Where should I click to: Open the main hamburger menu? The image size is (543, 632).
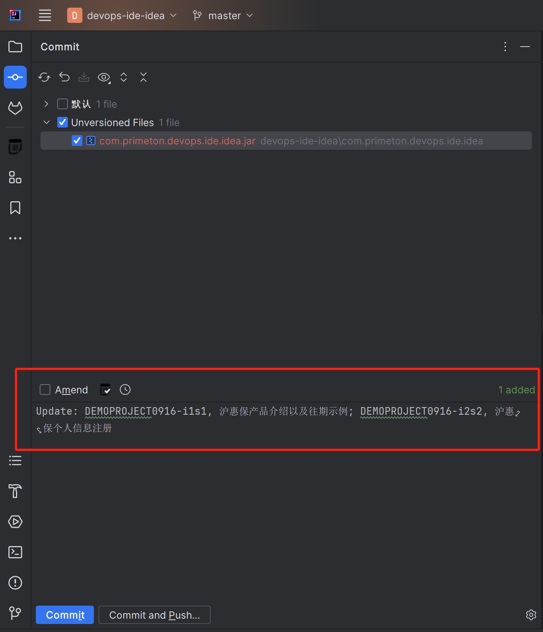(45, 16)
